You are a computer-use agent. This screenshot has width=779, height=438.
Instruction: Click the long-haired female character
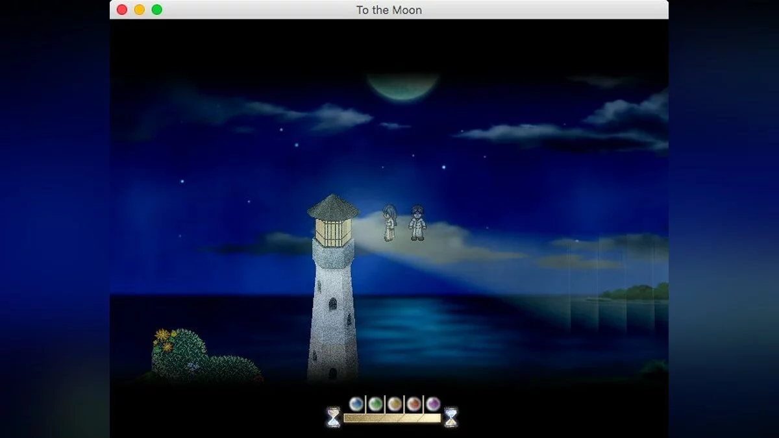pyautogui.click(x=389, y=223)
